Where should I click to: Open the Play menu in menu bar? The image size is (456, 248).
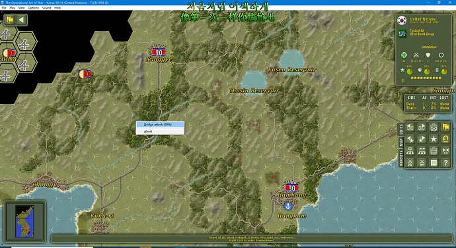12,8
